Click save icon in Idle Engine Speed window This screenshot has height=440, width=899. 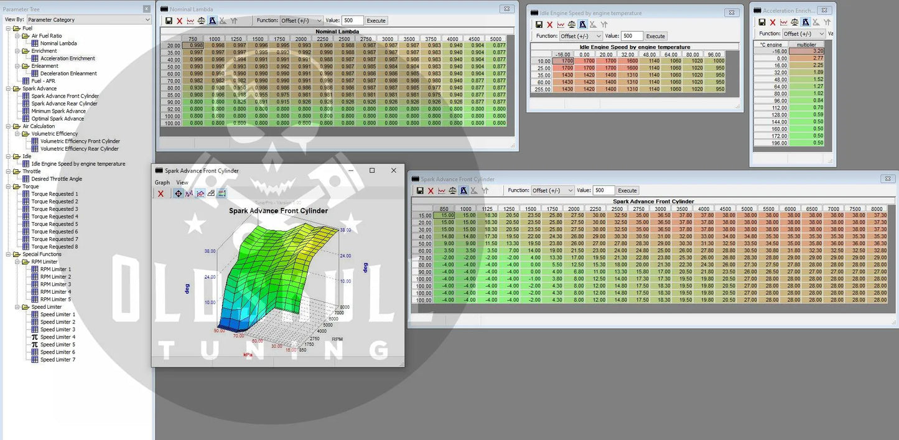(539, 24)
